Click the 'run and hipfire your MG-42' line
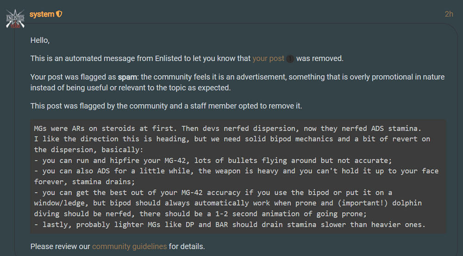Viewport: 463px width, 256px height. tap(213, 160)
